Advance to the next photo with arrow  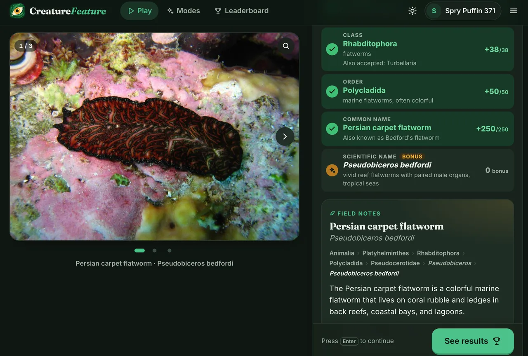pos(285,136)
